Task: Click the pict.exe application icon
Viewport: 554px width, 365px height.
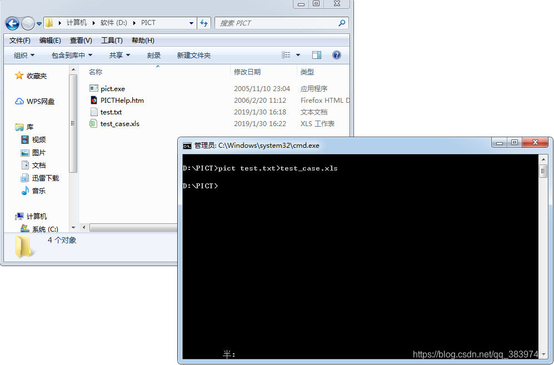Action: pyautogui.click(x=93, y=88)
